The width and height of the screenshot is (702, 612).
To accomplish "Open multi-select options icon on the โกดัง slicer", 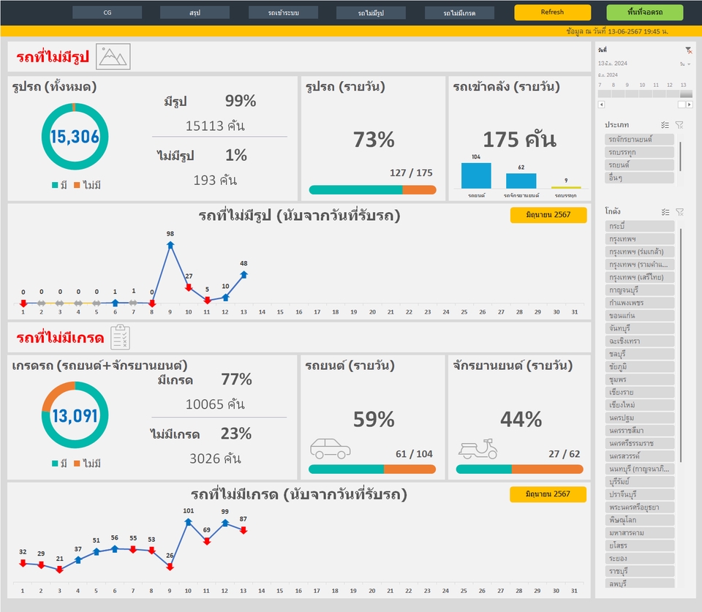I will 665,211.
